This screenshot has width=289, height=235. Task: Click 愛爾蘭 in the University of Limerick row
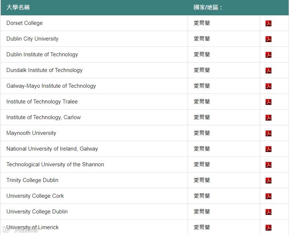202,227
